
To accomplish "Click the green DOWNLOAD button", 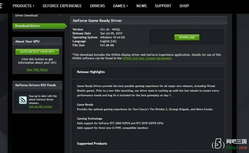I will [x=187, y=37].
